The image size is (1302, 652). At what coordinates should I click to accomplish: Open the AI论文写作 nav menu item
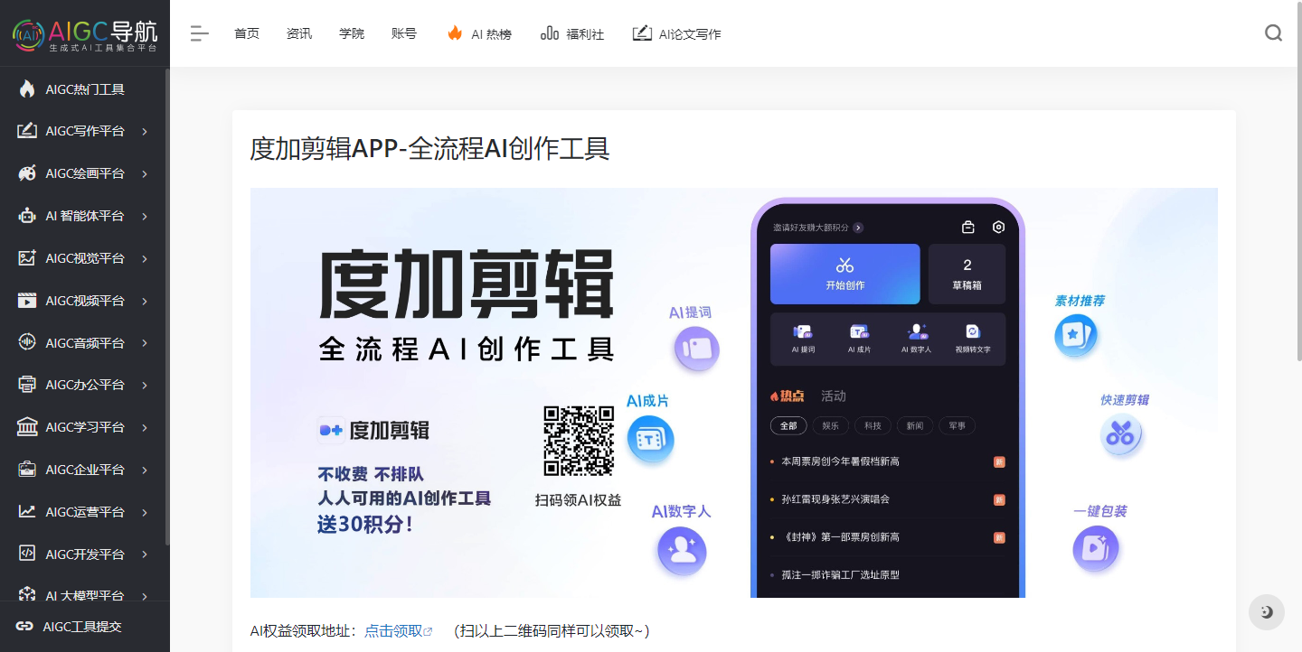677,33
